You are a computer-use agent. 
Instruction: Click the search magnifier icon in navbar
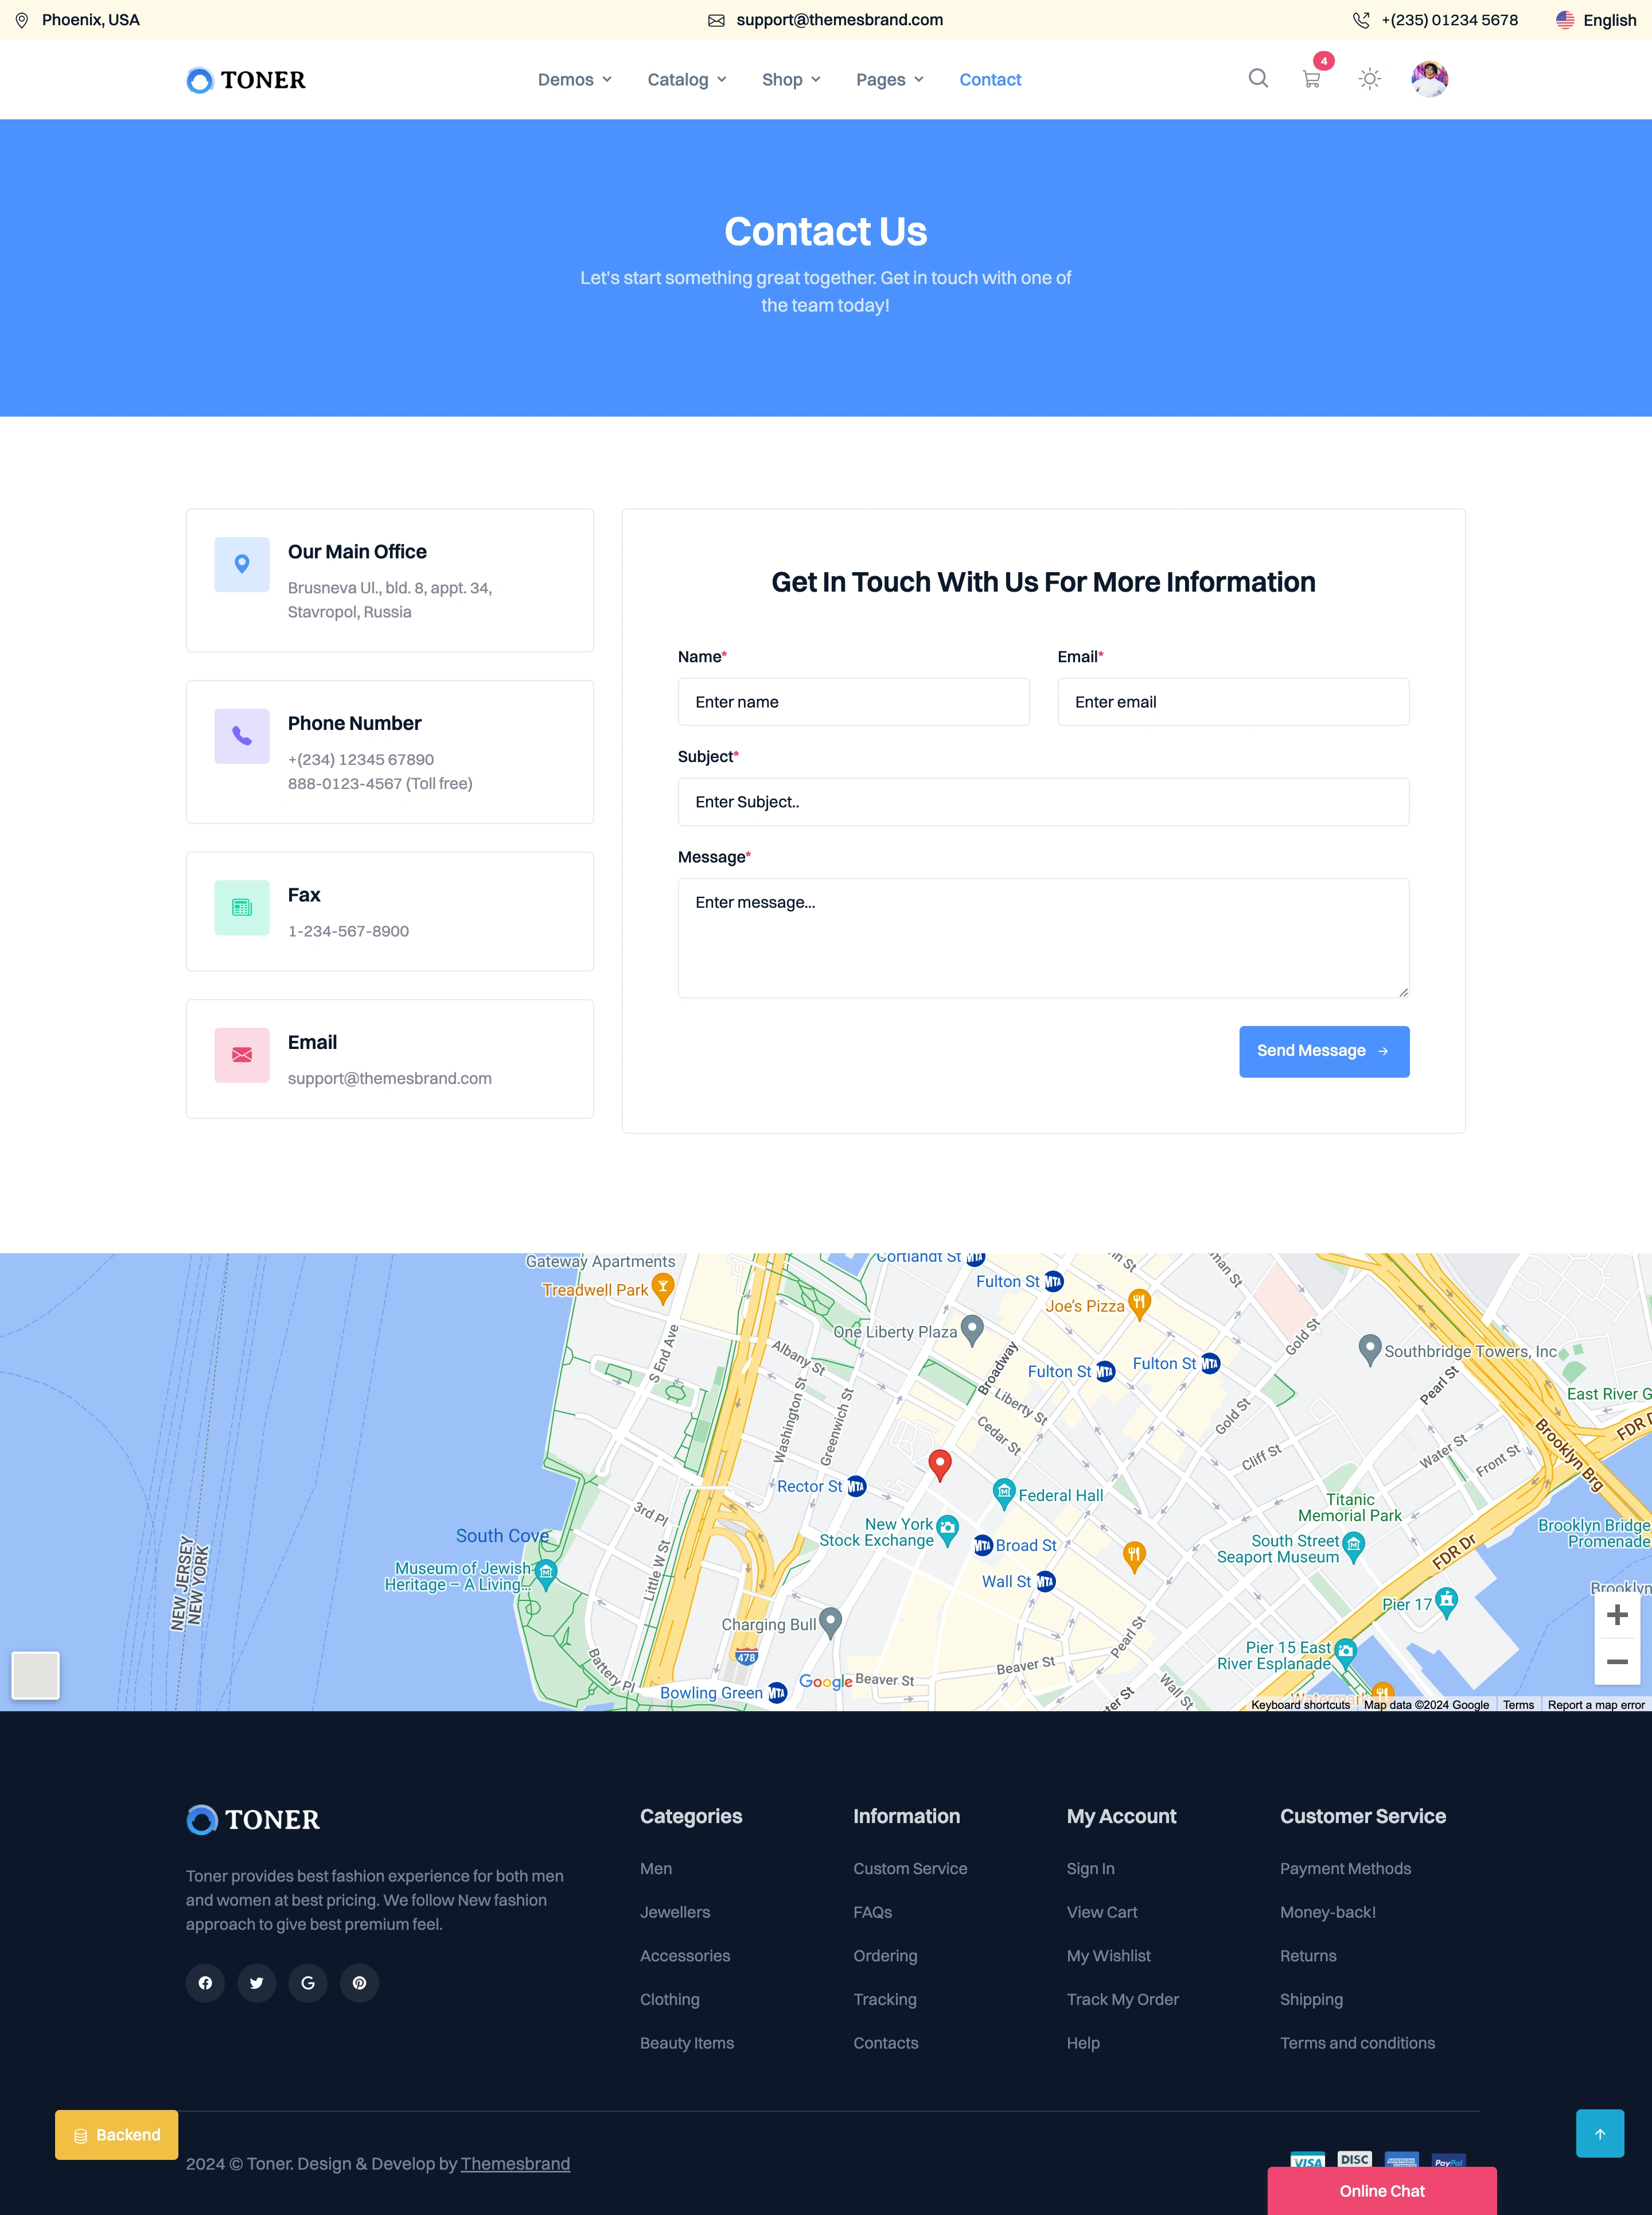point(1256,78)
